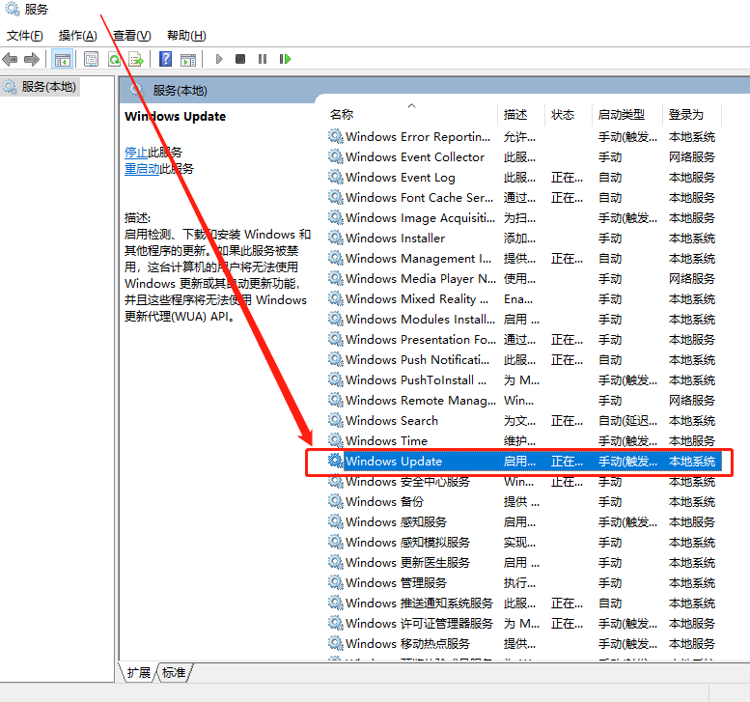
Task: Open the 帮助(H) menu
Action: click(x=185, y=36)
